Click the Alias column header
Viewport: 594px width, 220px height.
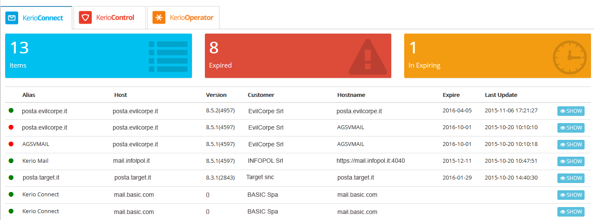pyautogui.click(x=29, y=95)
